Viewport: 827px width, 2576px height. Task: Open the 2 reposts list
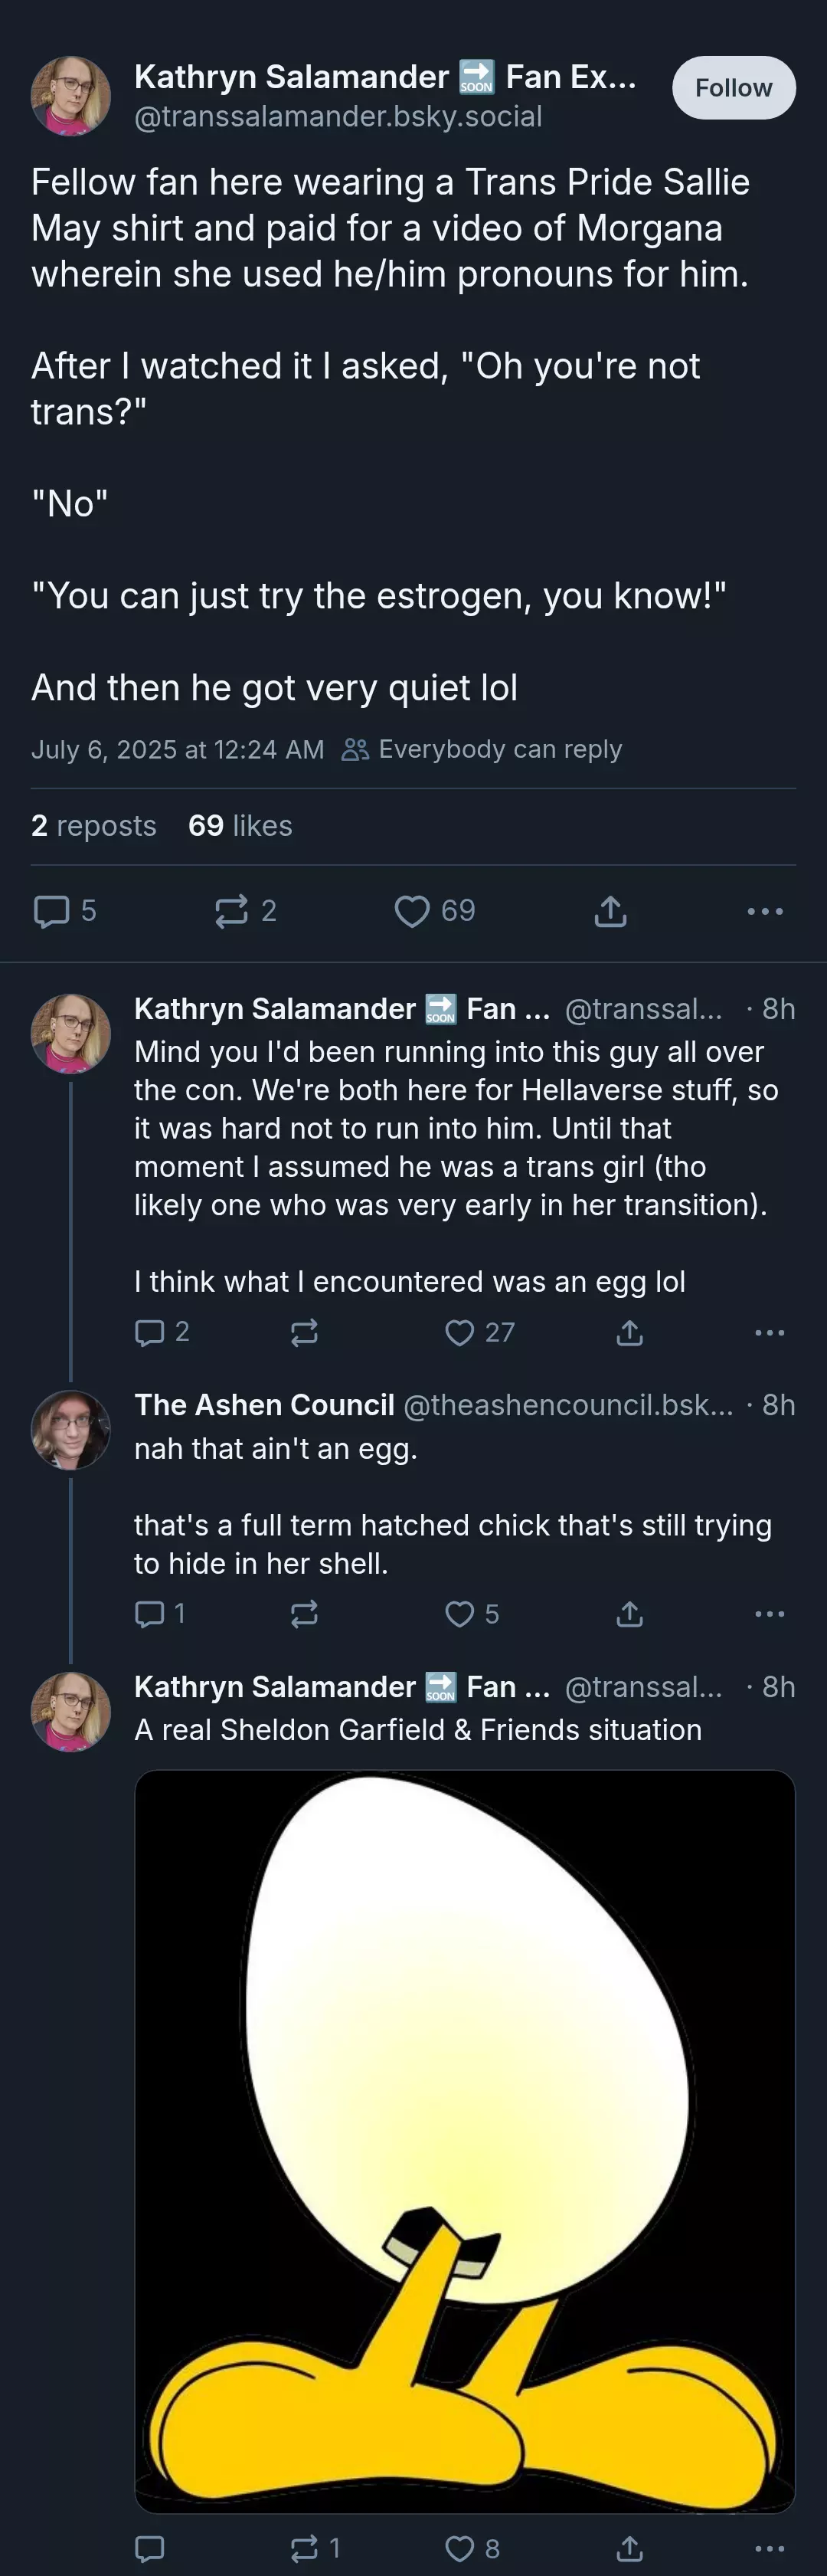pyautogui.click(x=94, y=826)
